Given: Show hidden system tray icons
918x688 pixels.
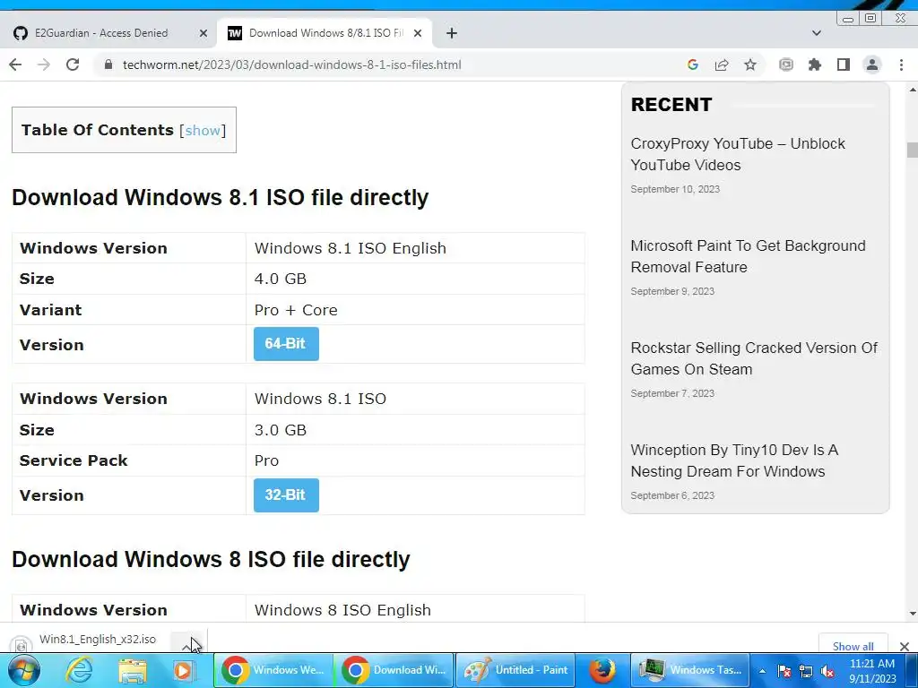Looking at the screenshot, I should coord(762,671).
